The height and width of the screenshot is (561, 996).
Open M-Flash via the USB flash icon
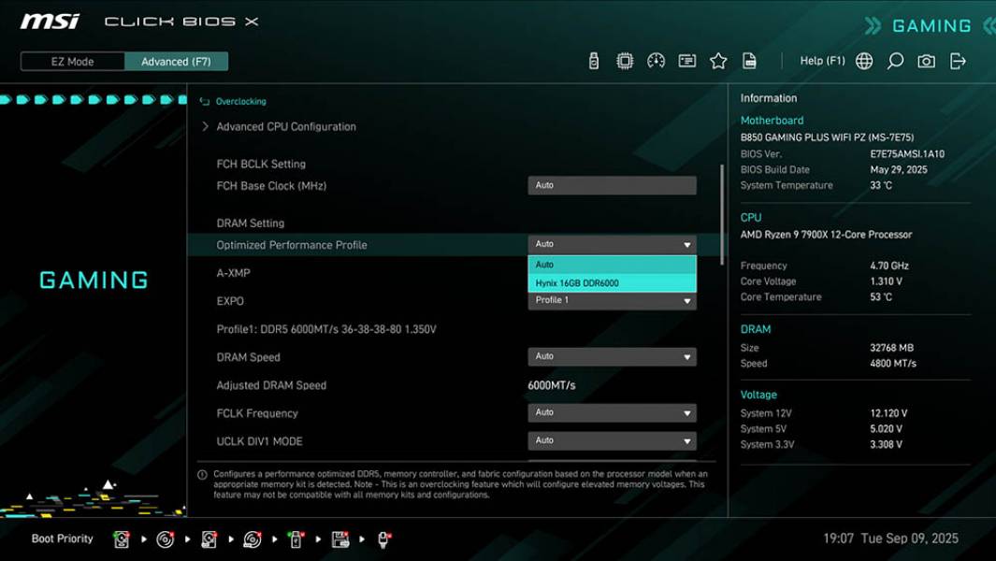click(593, 60)
